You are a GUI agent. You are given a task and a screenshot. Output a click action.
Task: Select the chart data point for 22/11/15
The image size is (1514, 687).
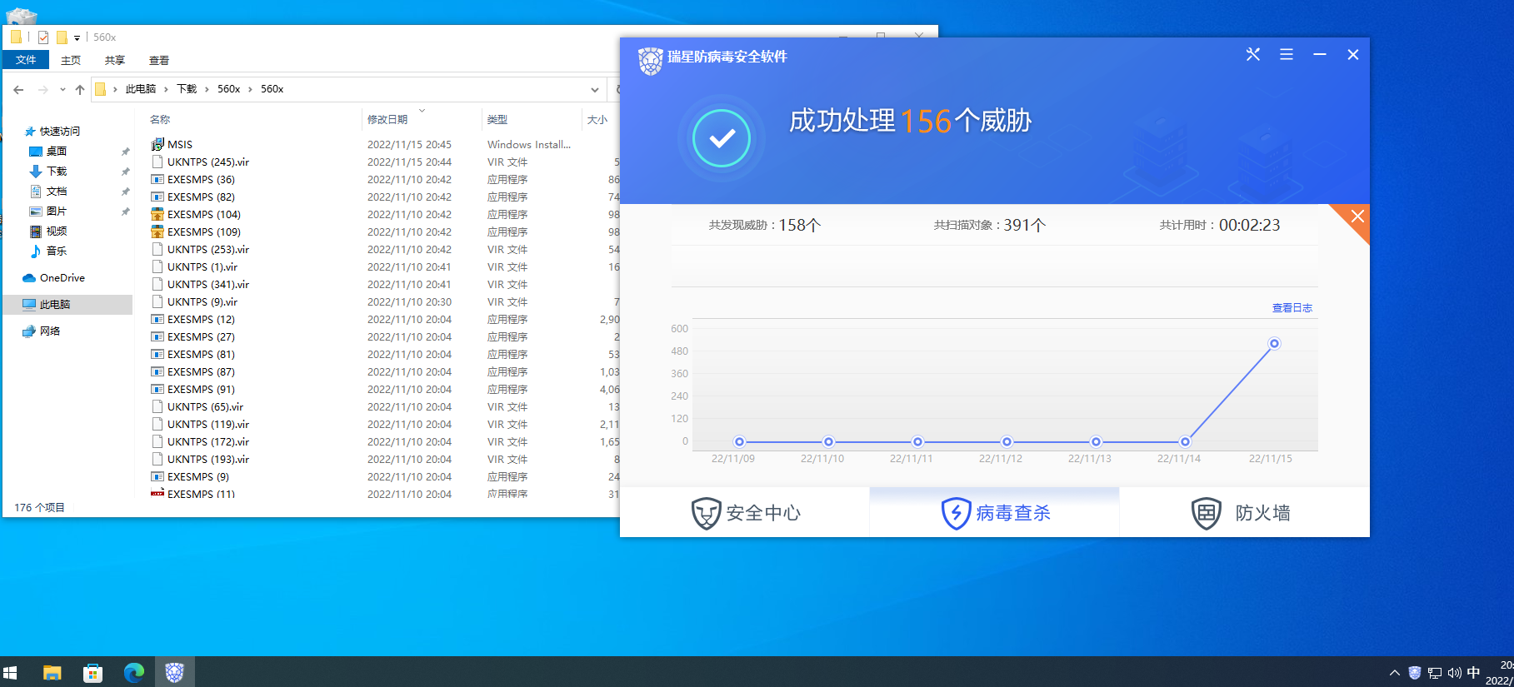pyautogui.click(x=1274, y=344)
